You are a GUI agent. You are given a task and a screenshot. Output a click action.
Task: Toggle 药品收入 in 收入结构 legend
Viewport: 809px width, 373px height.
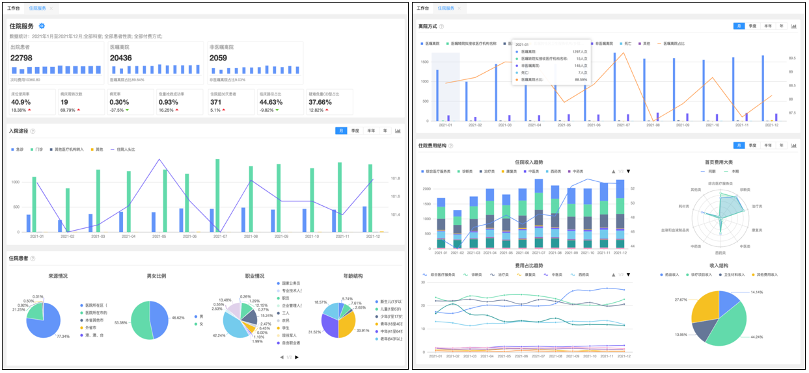click(x=668, y=274)
